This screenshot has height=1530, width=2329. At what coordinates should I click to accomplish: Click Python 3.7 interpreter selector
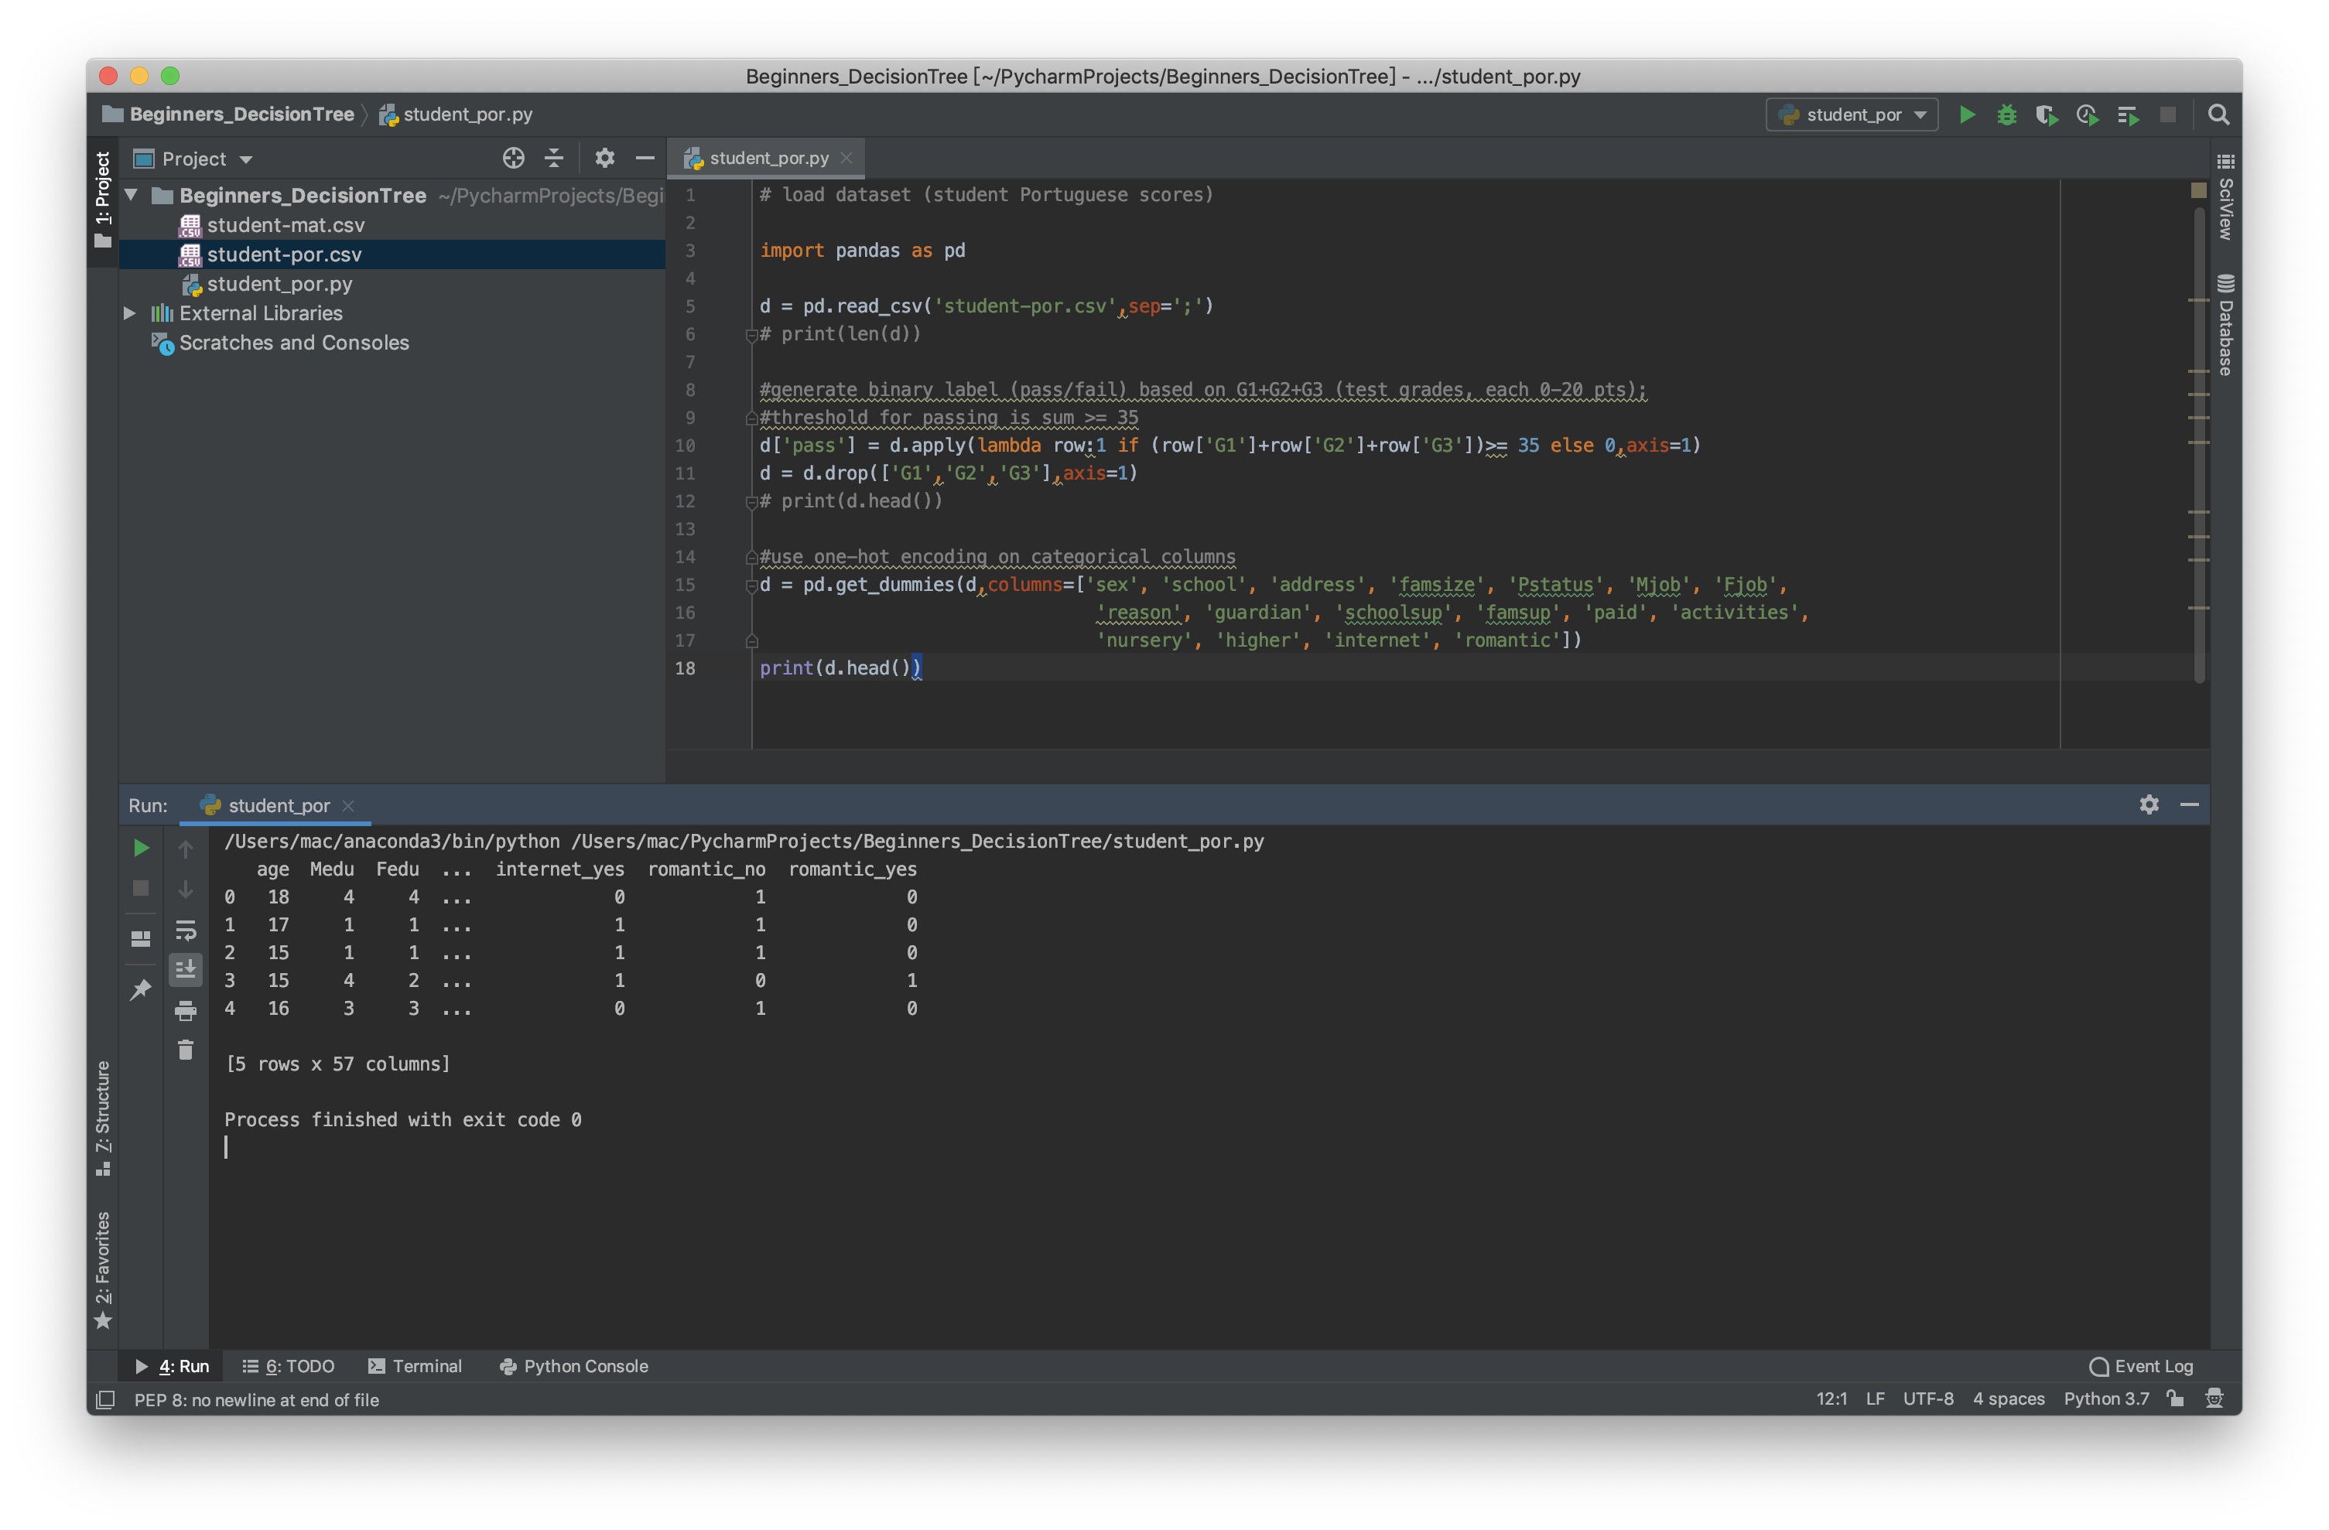pos(2107,1399)
